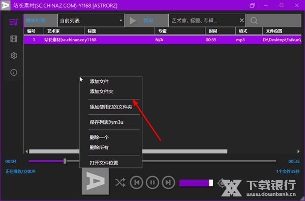Open the 当前列表 dropdown

91,20
